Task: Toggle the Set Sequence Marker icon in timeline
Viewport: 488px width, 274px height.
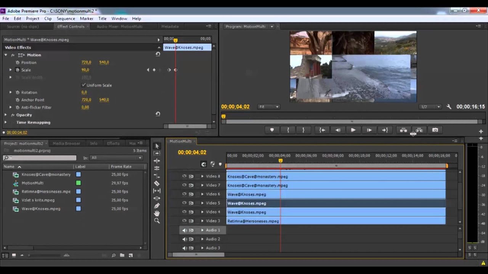Action: [220, 164]
